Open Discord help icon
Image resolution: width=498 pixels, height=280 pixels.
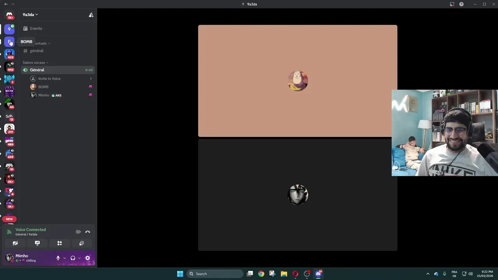click(461, 4)
